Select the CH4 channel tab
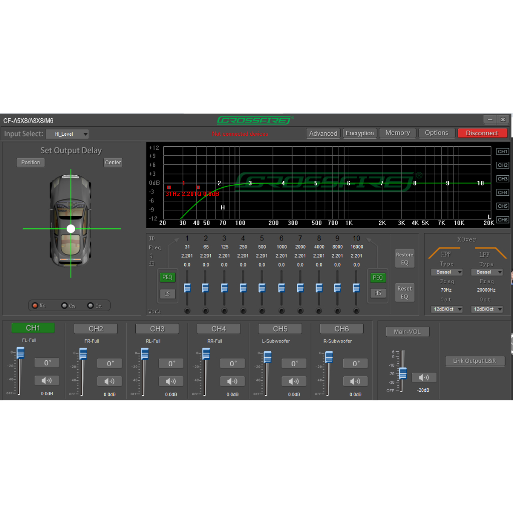The height and width of the screenshot is (513, 513). 218,329
